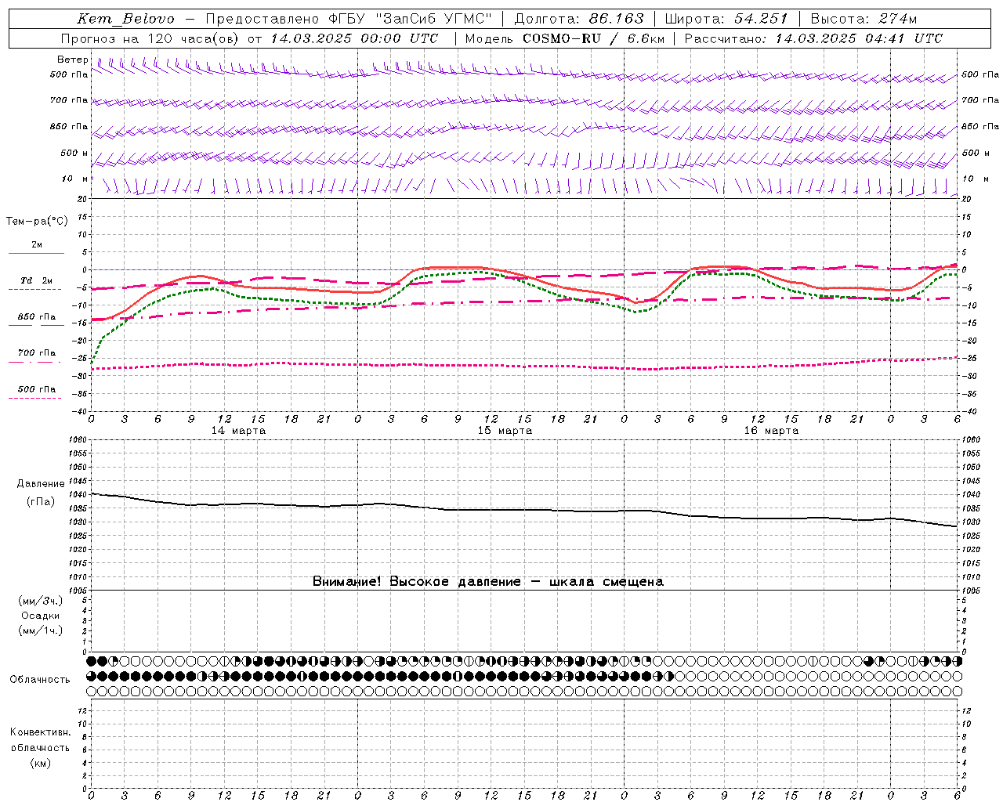Select the elevation text "Высота: 274м"

pos(864,19)
